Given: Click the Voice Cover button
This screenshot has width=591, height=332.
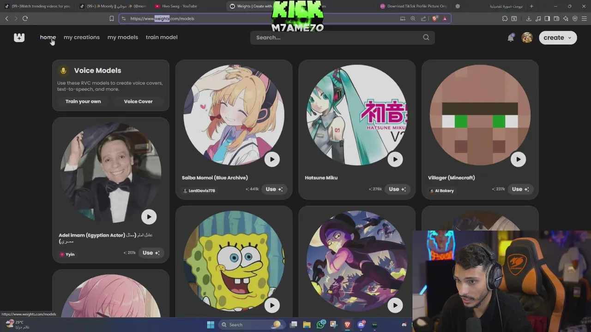Looking at the screenshot, I should [x=138, y=101].
